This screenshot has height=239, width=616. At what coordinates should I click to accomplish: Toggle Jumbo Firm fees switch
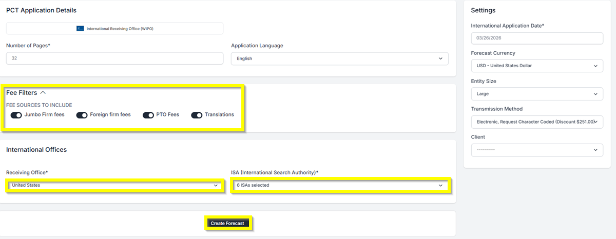(16, 115)
